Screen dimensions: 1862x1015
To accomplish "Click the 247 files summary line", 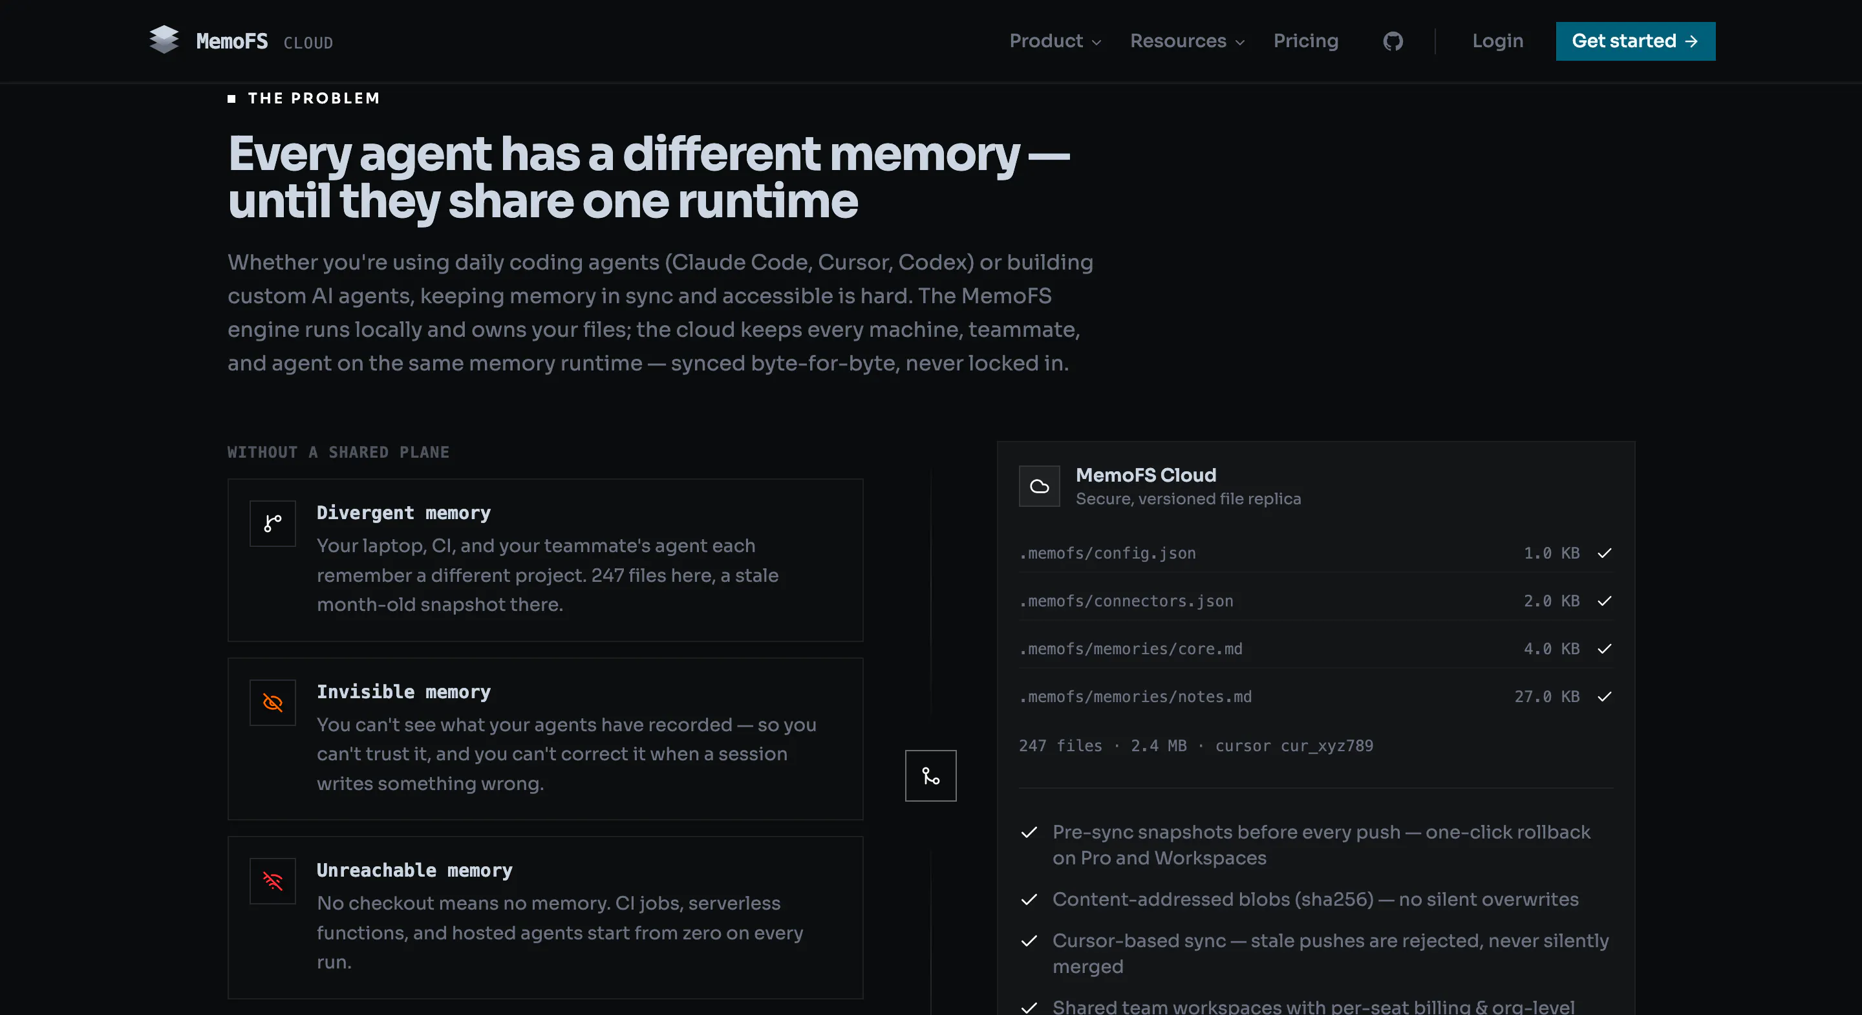I will pyautogui.click(x=1195, y=745).
